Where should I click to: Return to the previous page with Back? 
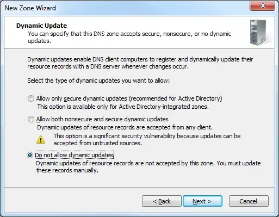pos(162,201)
